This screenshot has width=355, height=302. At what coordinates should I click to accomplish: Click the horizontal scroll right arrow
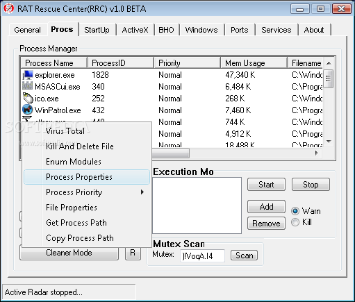coord(317,153)
